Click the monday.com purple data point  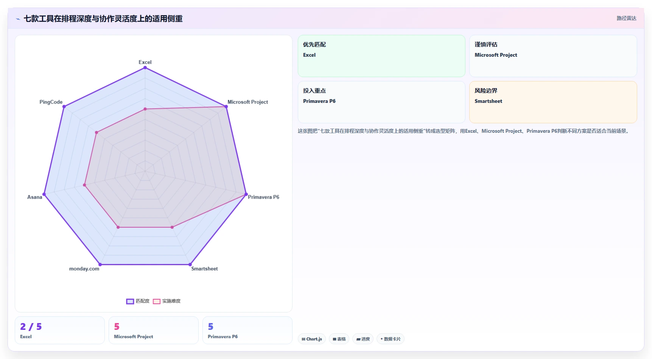tap(100, 264)
